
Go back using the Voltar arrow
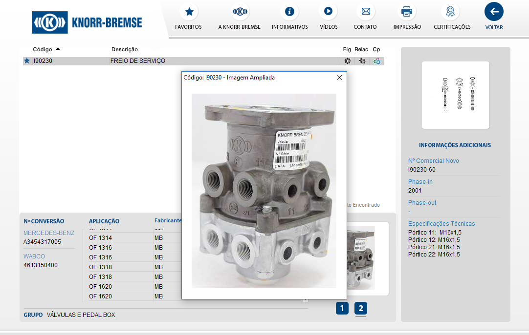point(494,12)
